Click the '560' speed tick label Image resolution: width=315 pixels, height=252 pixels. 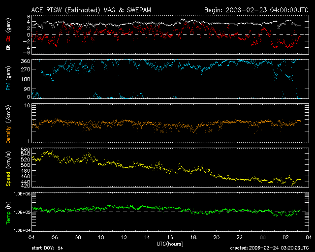coord(26,150)
